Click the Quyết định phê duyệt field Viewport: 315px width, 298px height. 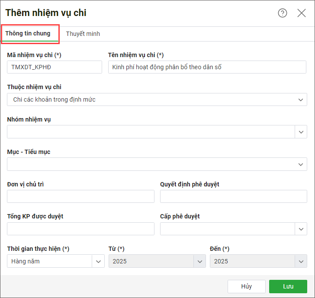coord(233,196)
